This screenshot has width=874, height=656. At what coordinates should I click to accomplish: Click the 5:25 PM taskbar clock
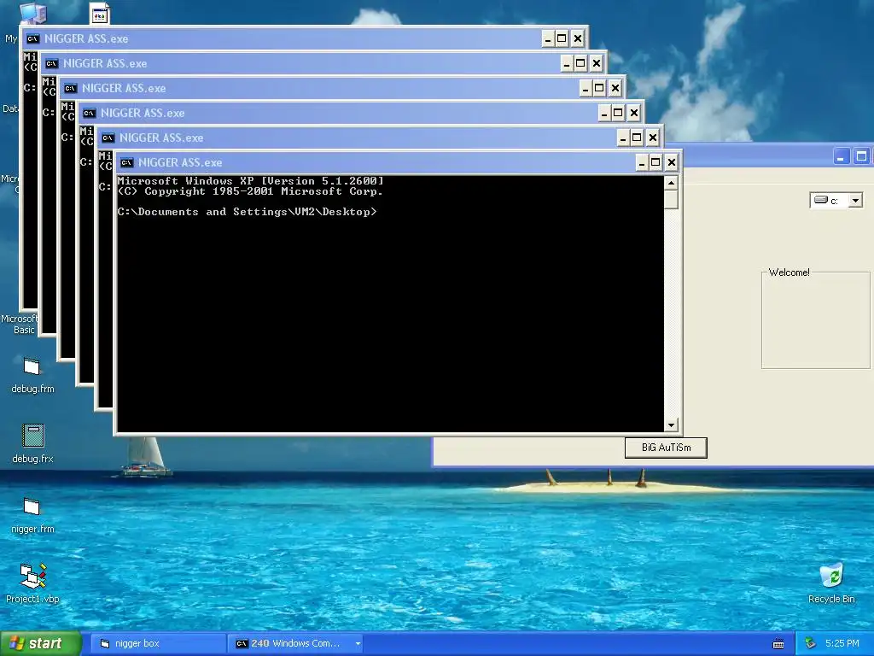pyautogui.click(x=842, y=644)
